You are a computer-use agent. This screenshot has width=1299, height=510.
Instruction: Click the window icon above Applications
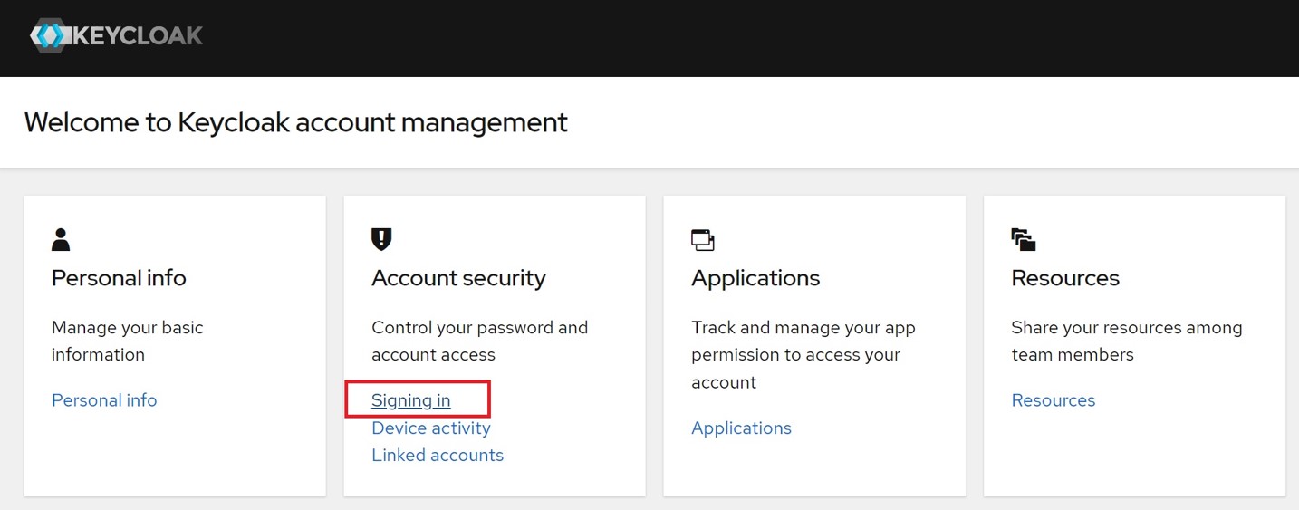click(x=702, y=240)
